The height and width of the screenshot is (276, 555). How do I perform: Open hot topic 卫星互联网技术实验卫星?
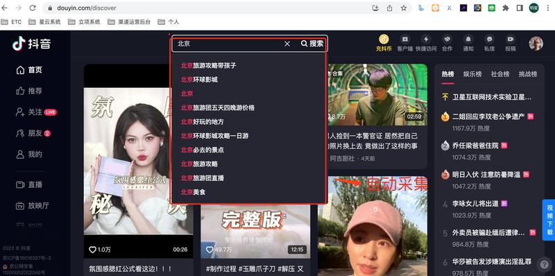[x=492, y=97]
